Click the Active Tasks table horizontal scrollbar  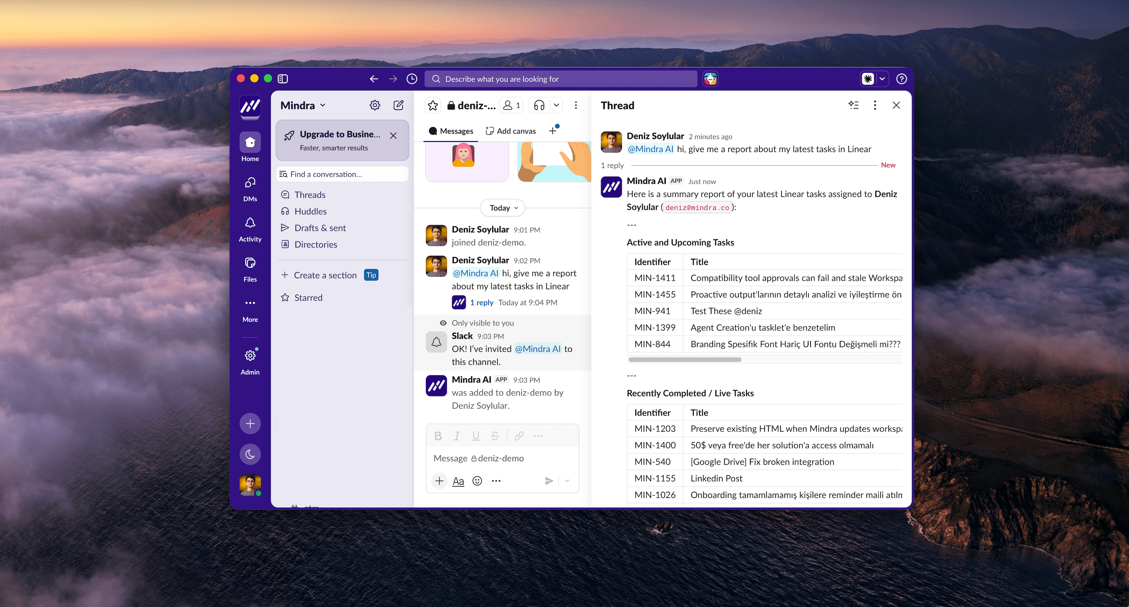click(x=685, y=360)
